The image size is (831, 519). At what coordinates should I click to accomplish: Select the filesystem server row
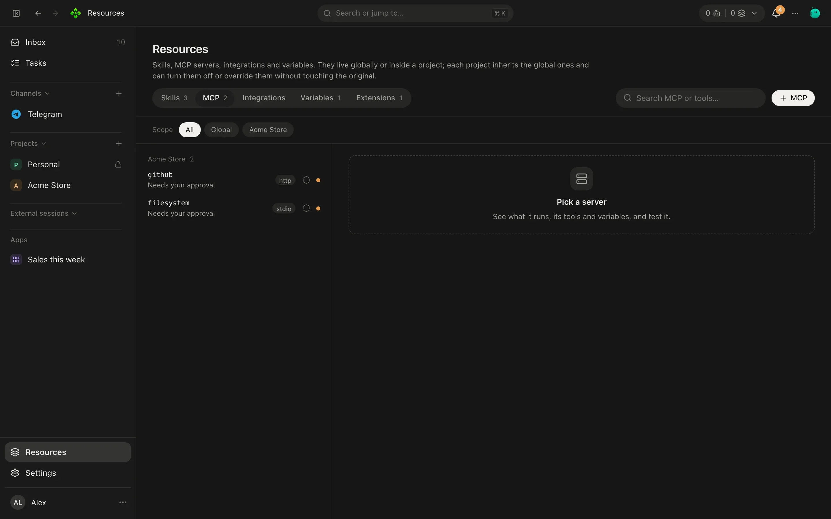pyautogui.click(x=234, y=208)
